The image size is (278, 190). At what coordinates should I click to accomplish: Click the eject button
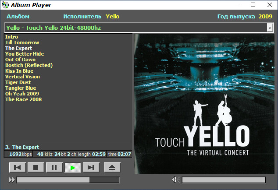point(112,167)
